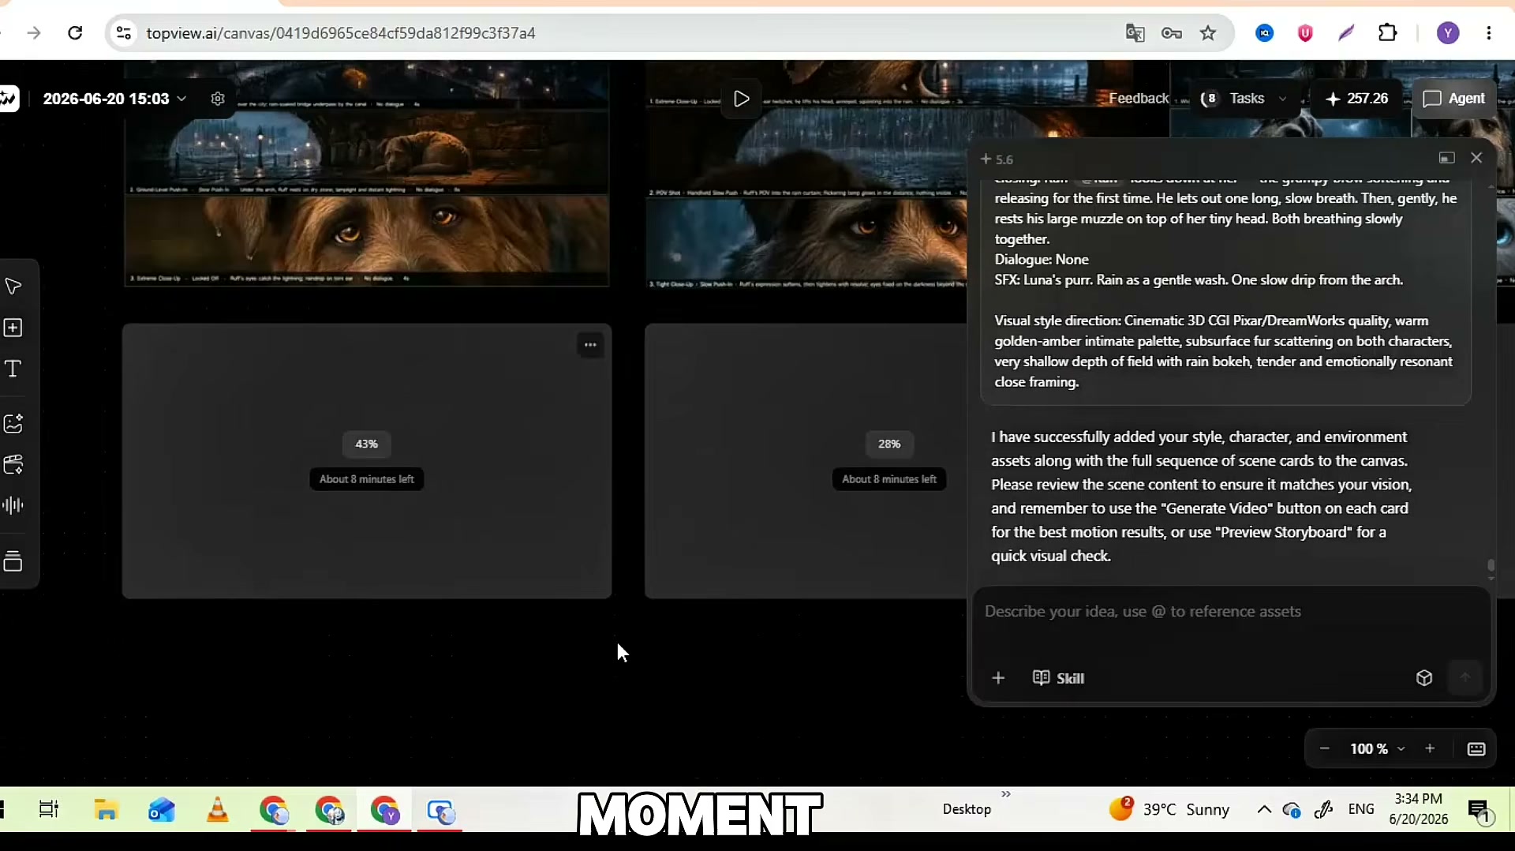Screen dimensions: 1515x851
Task: View site information icon
Action: point(124,33)
